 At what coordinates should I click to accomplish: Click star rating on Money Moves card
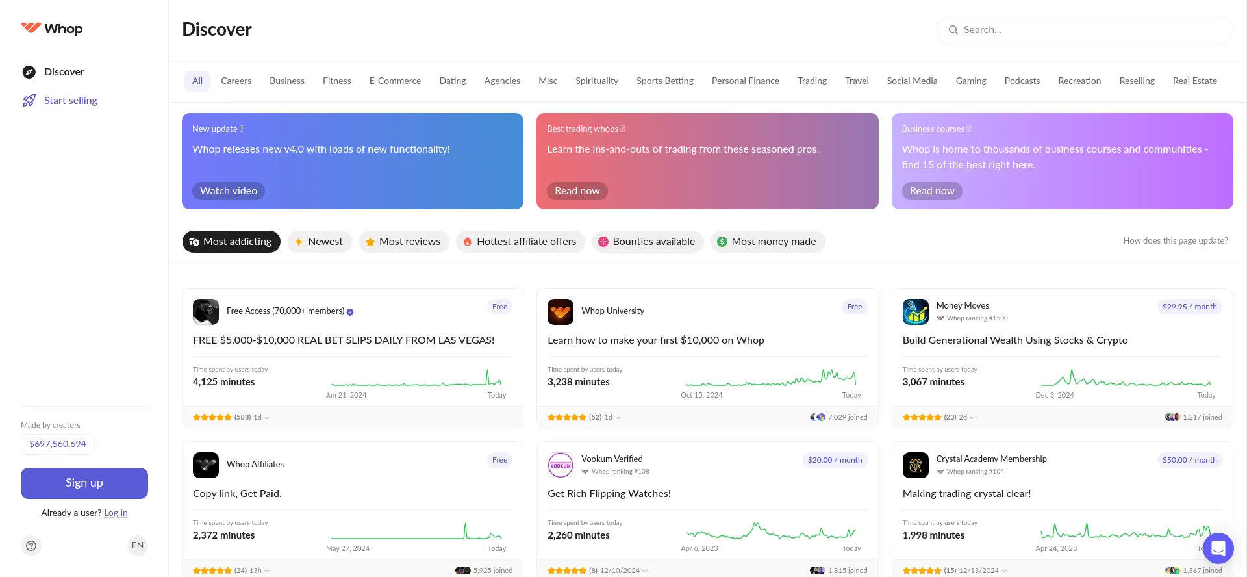click(922, 417)
